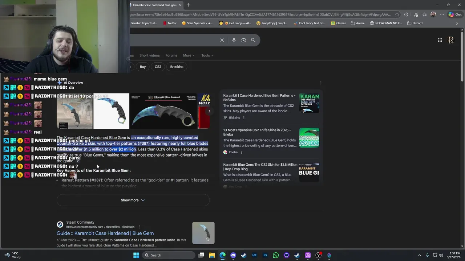Open the BitSkins article thumbnail

[x=309, y=103]
